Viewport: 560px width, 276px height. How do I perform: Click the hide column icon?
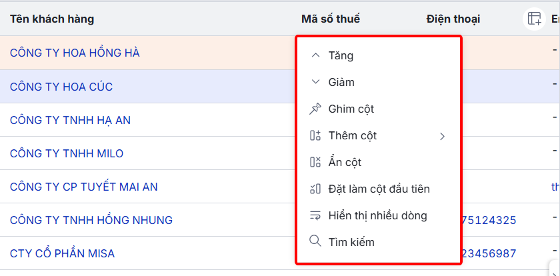point(315,163)
